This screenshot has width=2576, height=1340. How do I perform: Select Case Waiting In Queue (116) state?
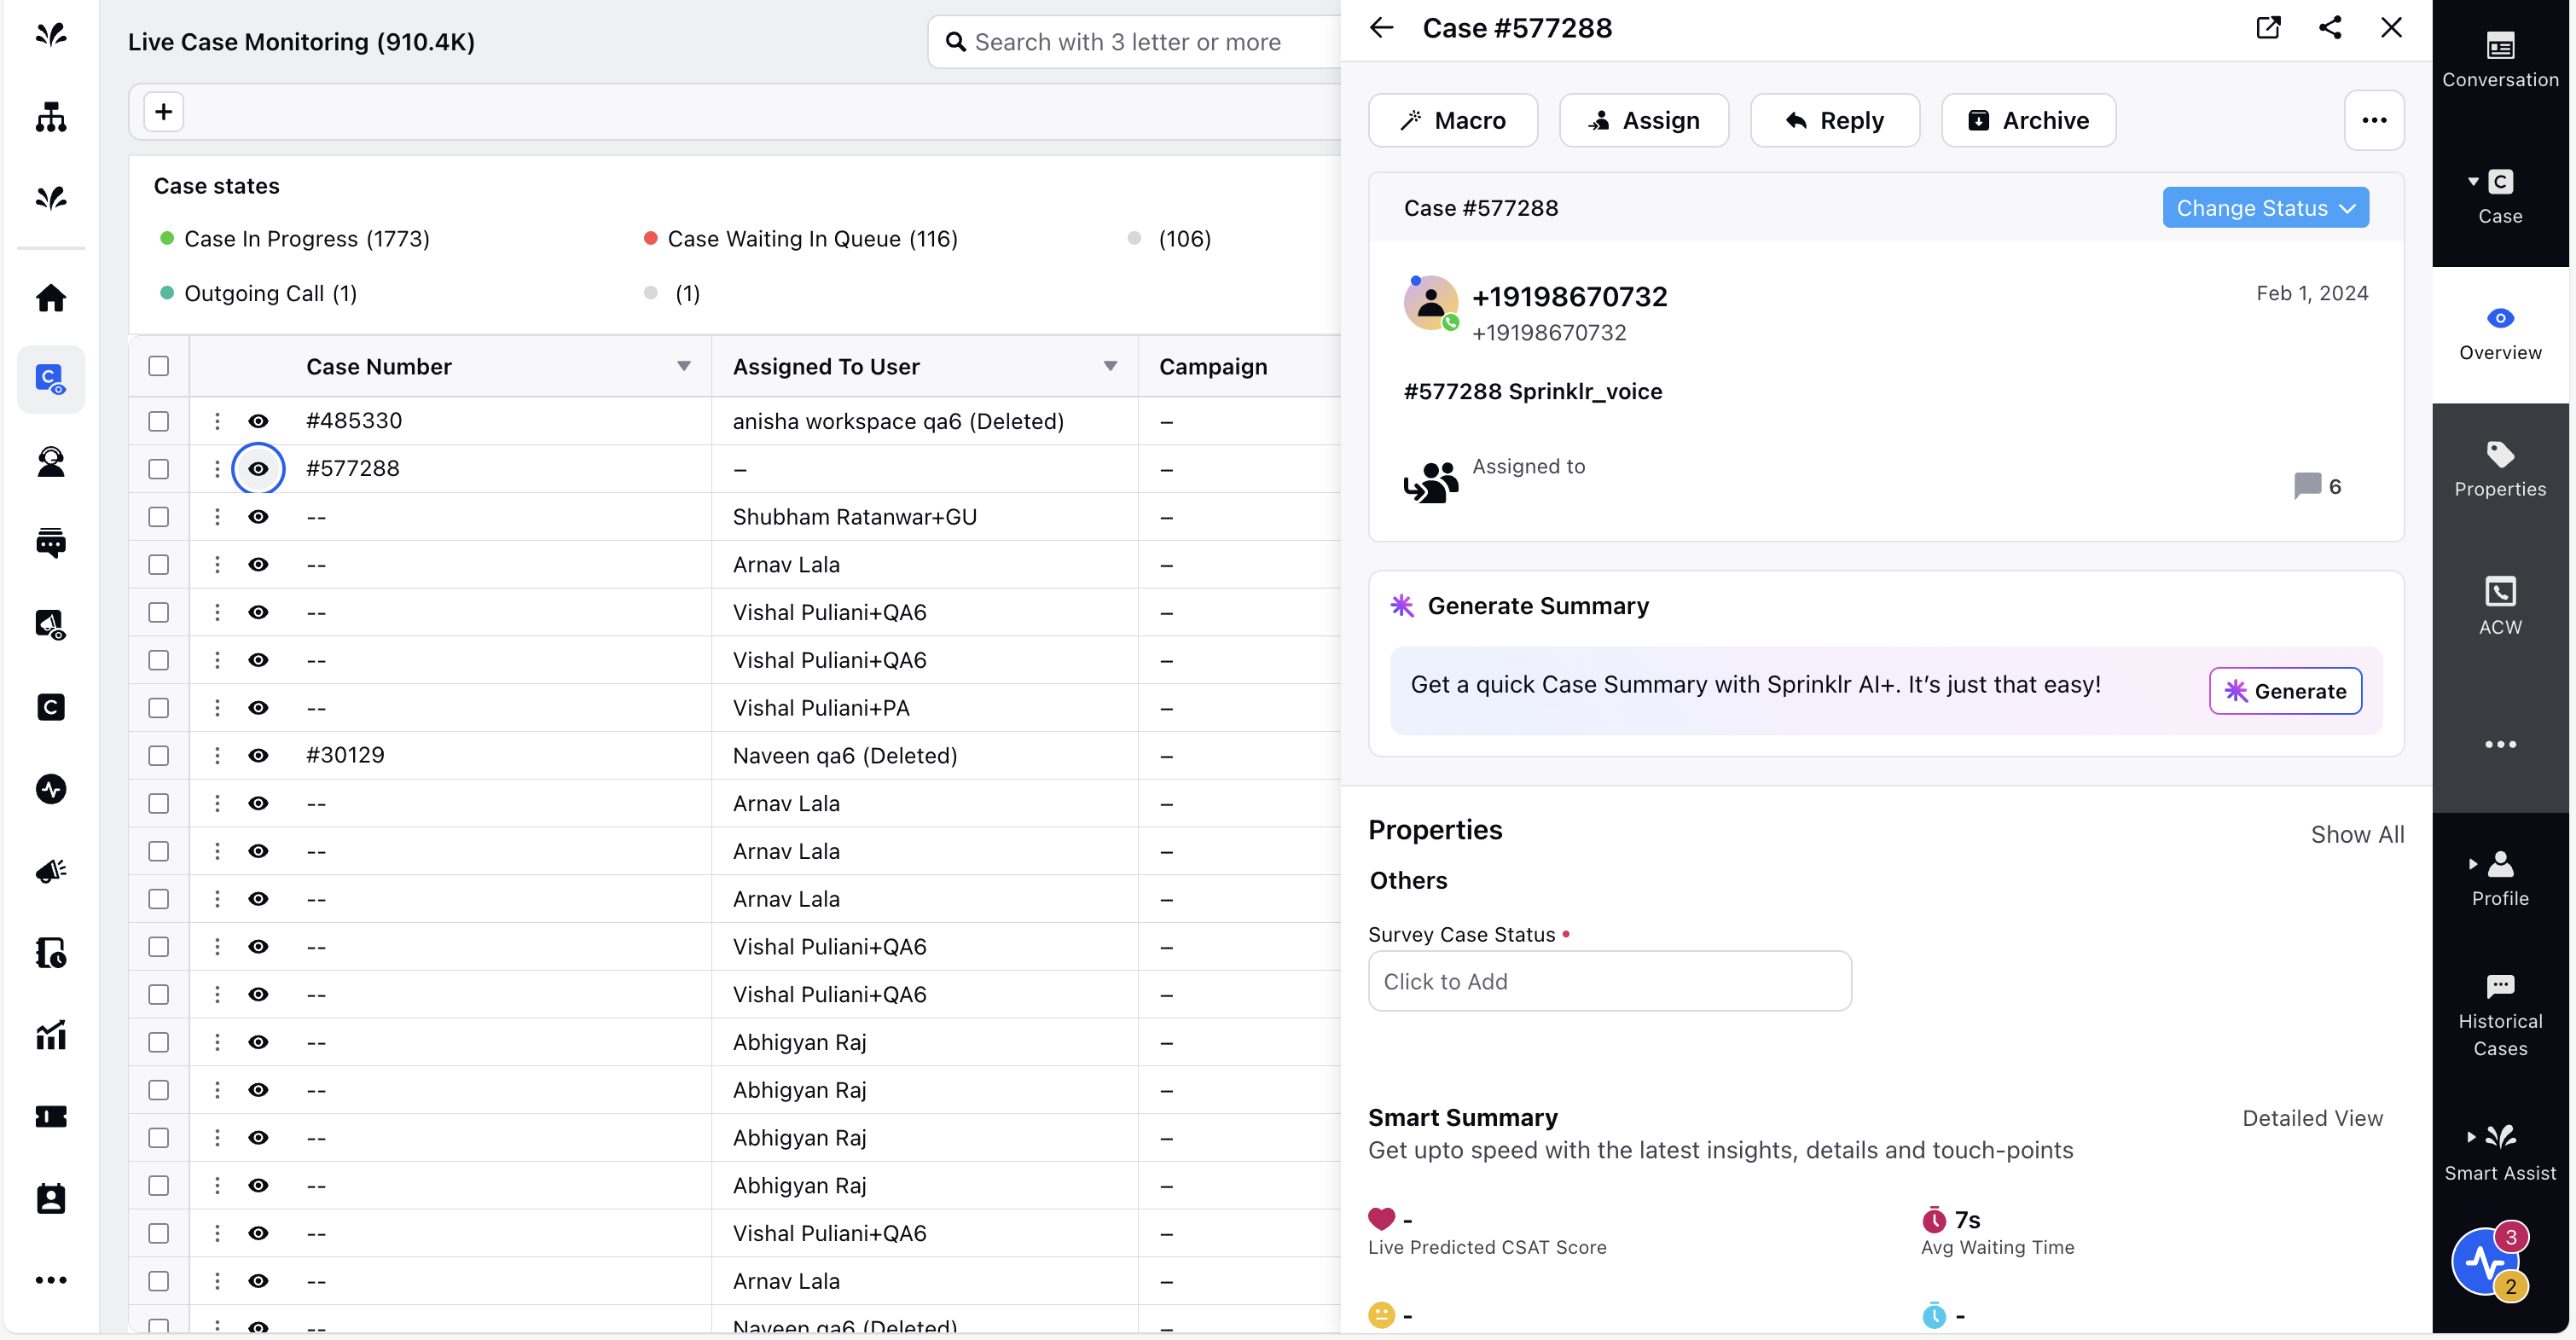click(800, 239)
